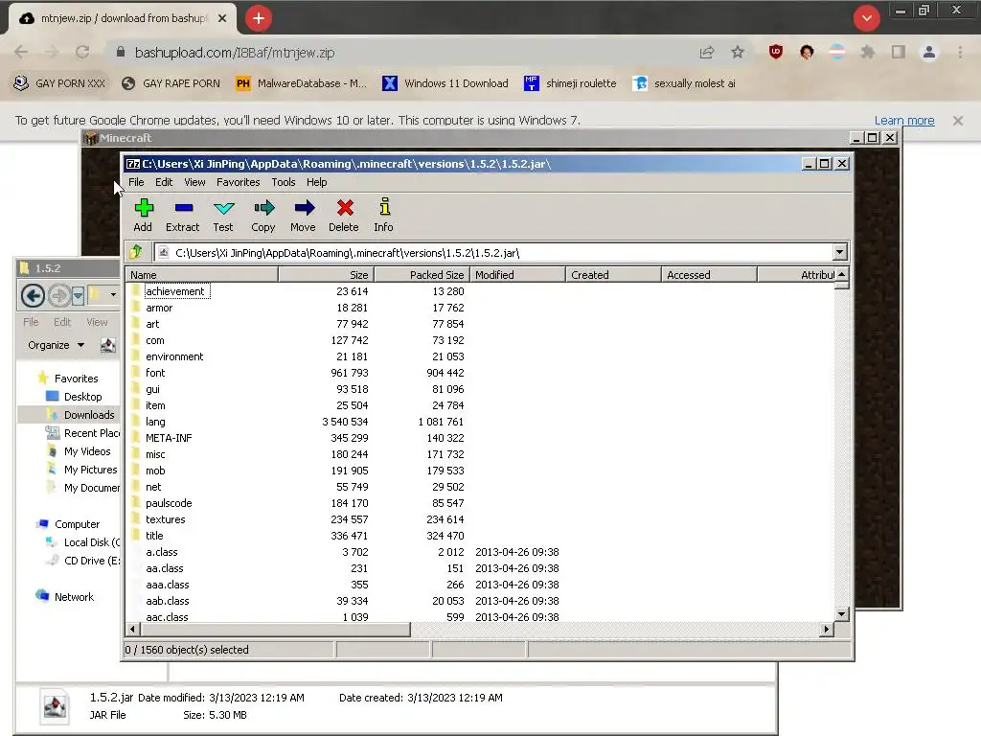
Task: Select Computer in Explorer's navigation pane
Action: tap(77, 524)
